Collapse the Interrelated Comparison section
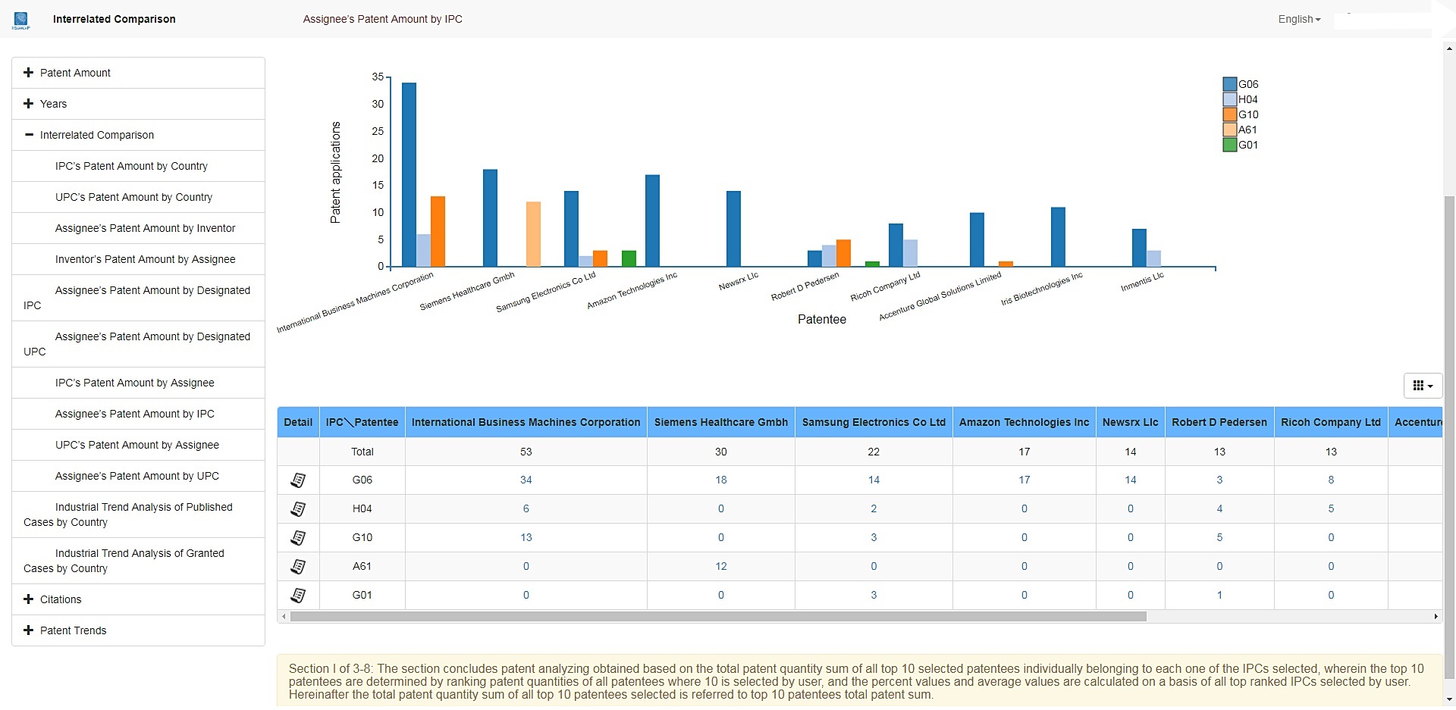 click(96, 135)
